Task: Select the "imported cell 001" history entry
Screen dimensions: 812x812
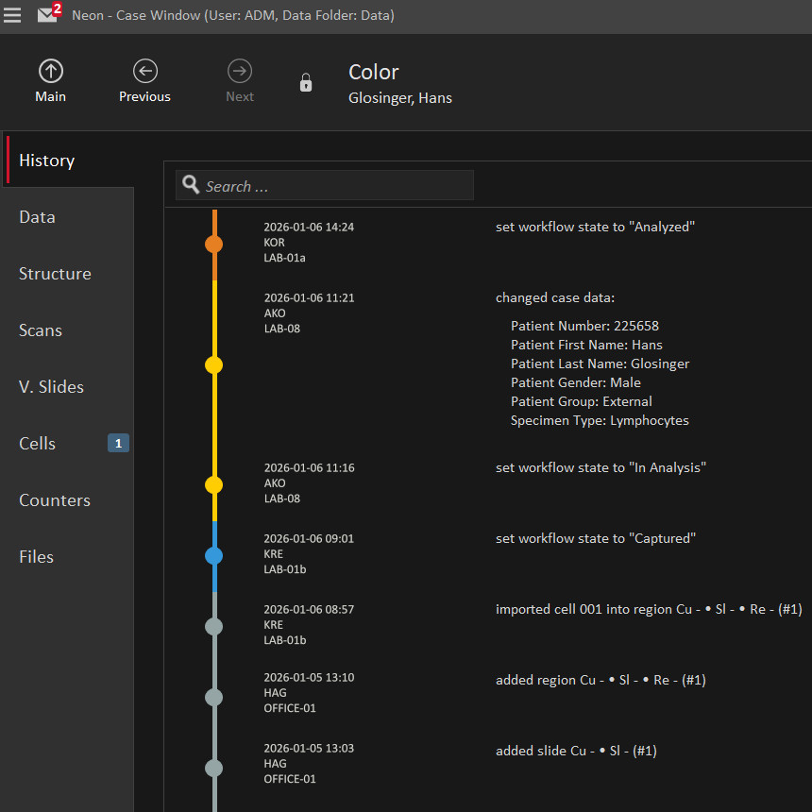Action: click(648, 610)
